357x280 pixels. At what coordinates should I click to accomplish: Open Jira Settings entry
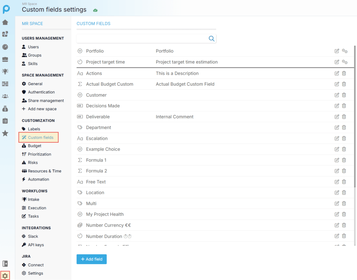[x=32, y=273]
